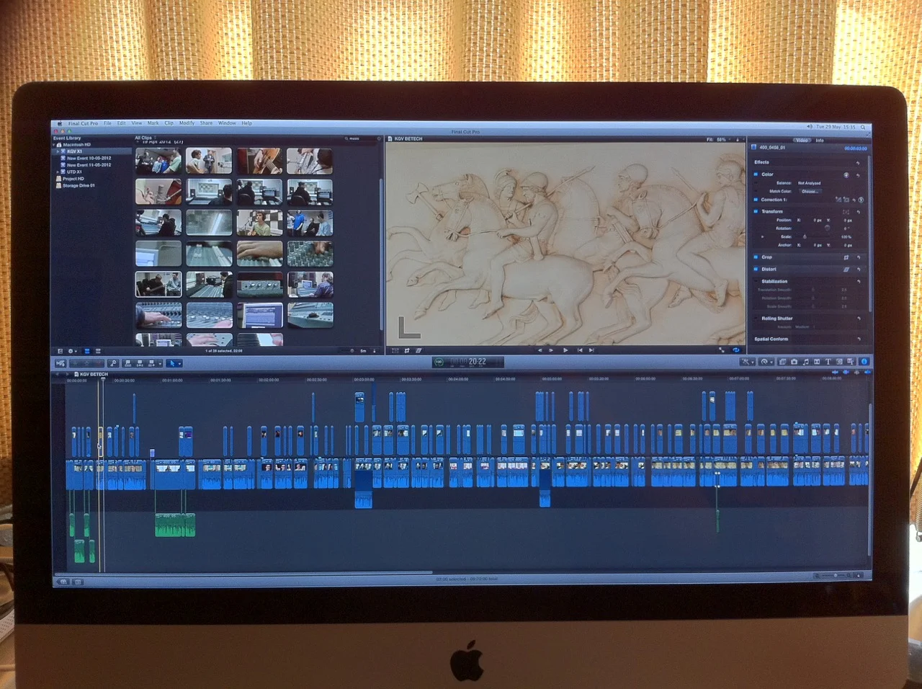The width and height of the screenshot is (922, 689).
Task: Click the Distort tool icon in the Inspector
Action: [846, 270]
